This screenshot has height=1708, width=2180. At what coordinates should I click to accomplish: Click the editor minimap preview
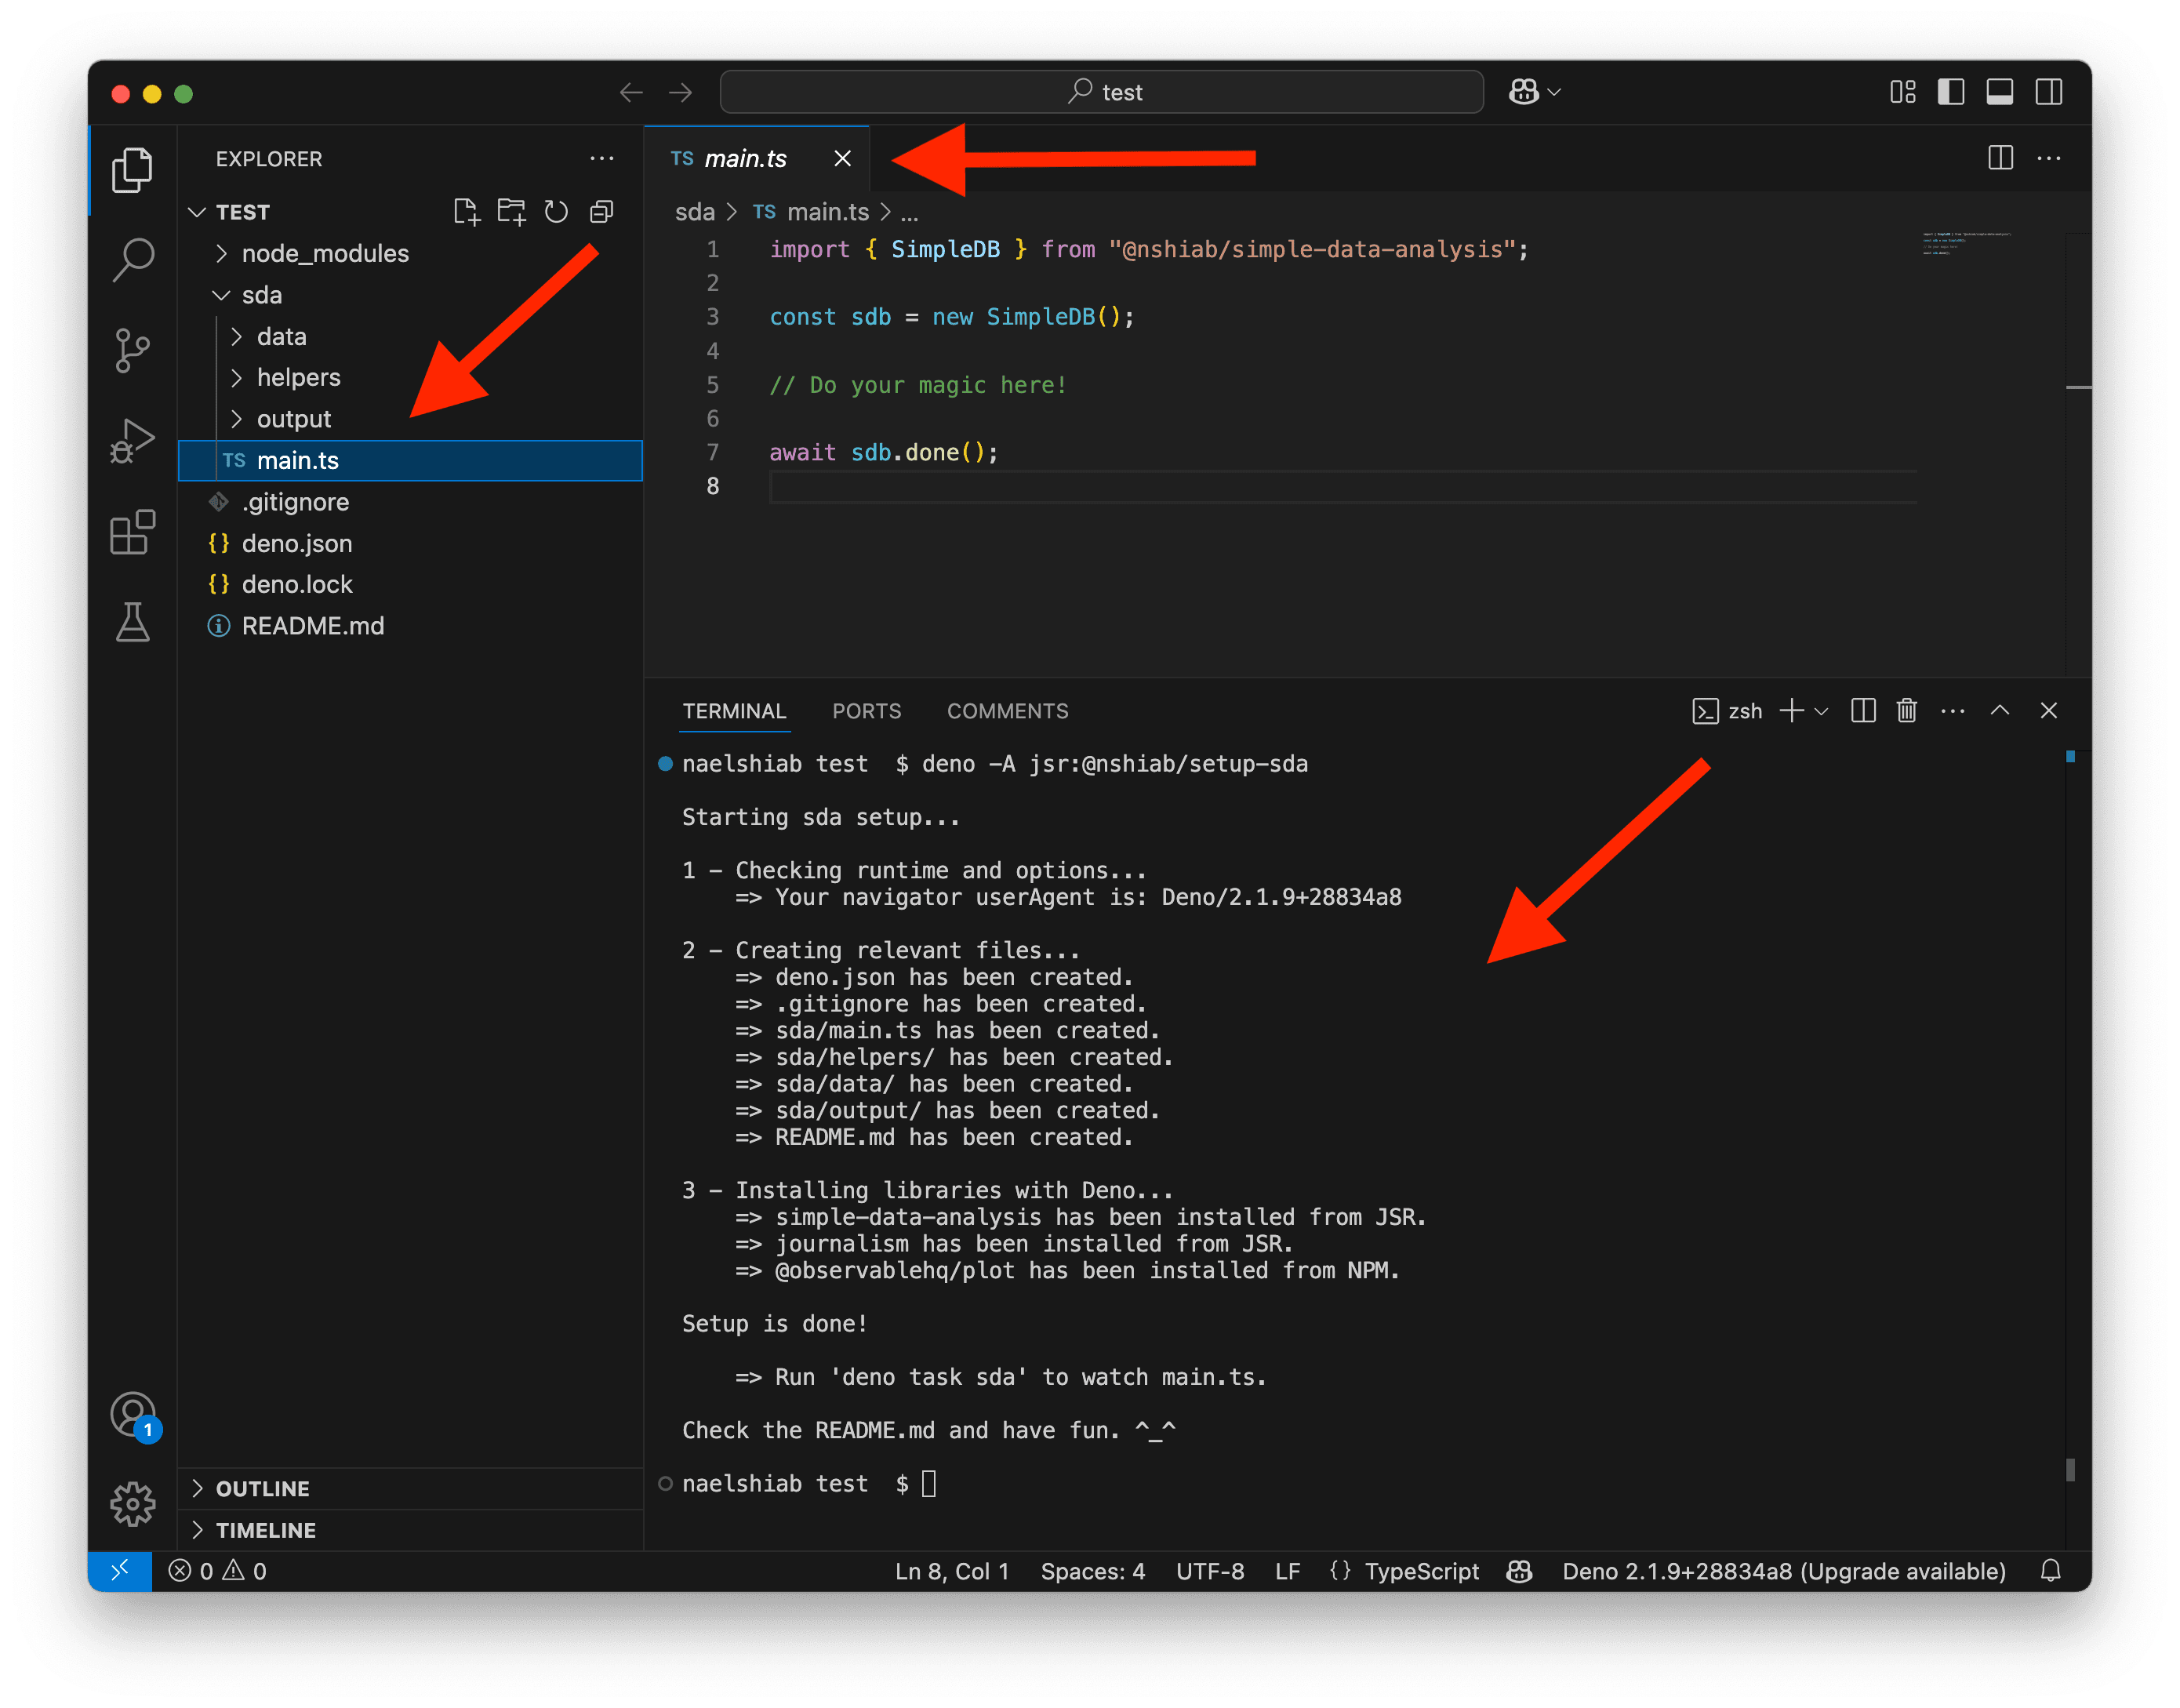(x=1968, y=243)
